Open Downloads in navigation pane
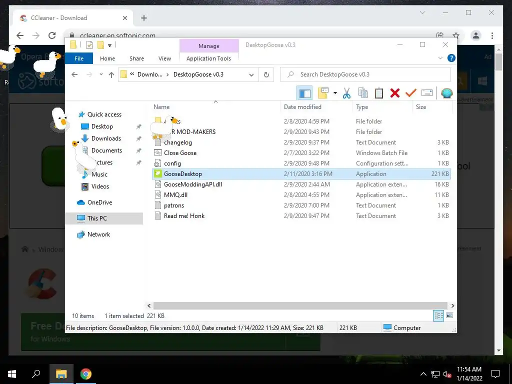512x384 pixels. point(106,138)
